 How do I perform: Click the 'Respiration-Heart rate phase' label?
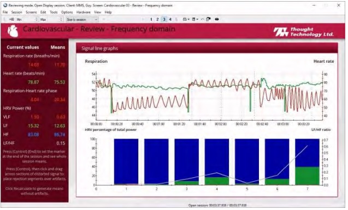click(30, 91)
